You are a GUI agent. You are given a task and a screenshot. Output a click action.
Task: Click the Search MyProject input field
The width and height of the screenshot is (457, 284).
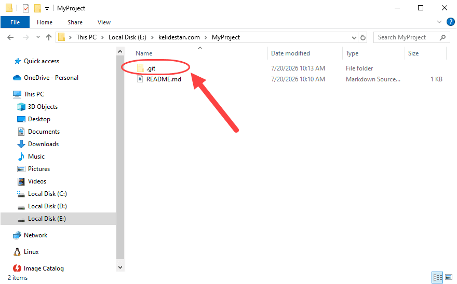[x=407, y=37]
